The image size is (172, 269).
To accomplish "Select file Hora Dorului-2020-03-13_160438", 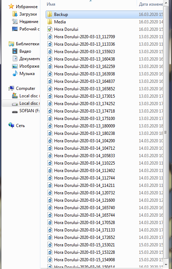I will 85,59.
